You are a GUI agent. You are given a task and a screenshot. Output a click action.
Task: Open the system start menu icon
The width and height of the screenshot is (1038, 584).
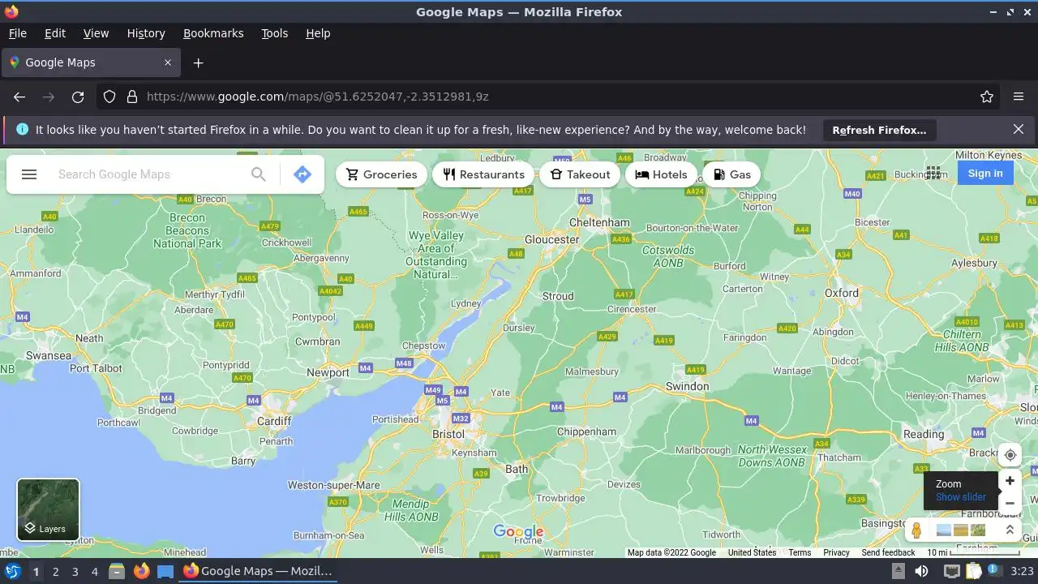tap(12, 571)
